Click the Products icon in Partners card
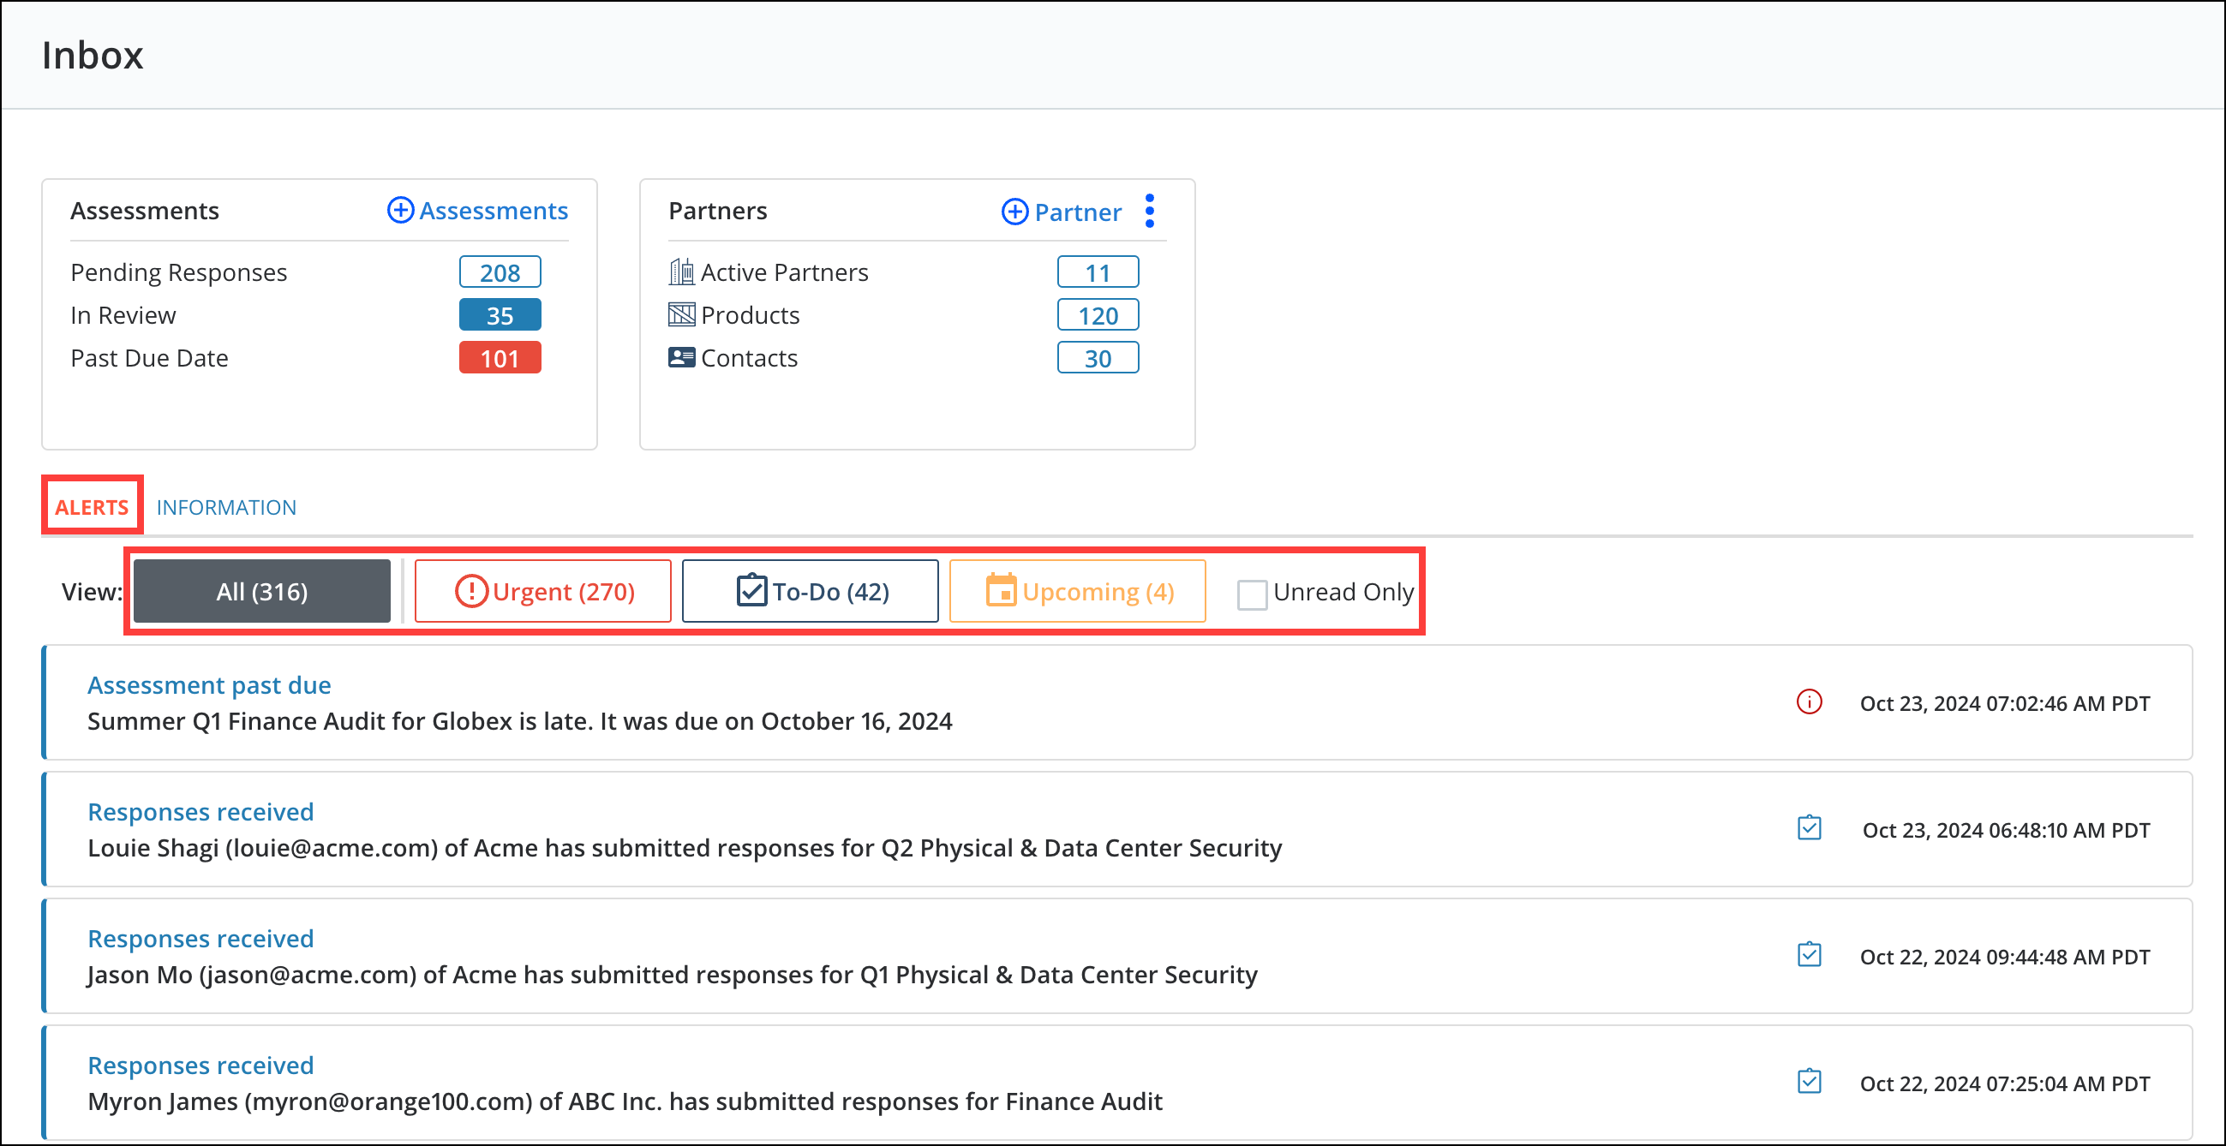 (x=682, y=314)
